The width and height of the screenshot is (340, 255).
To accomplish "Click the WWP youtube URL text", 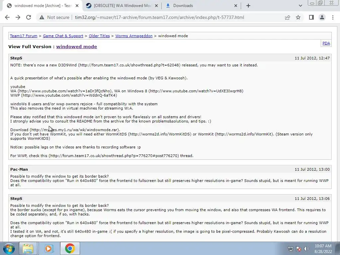I will click(x=69, y=95).
